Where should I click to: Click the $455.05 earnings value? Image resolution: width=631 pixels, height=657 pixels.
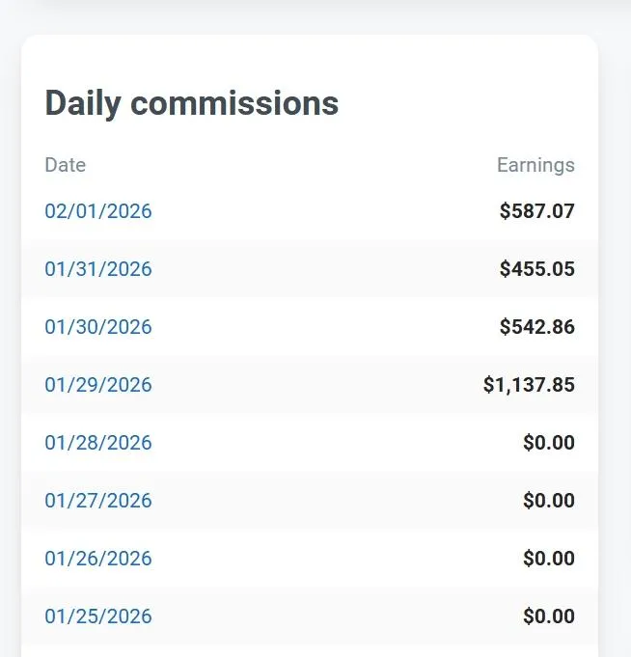[536, 269]
